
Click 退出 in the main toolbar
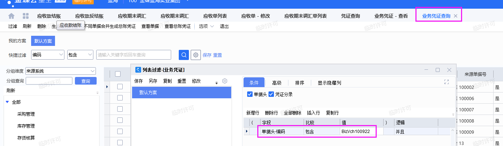coord(224,26)
